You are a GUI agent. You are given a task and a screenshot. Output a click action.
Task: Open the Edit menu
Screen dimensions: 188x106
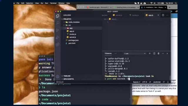(23, 3)
